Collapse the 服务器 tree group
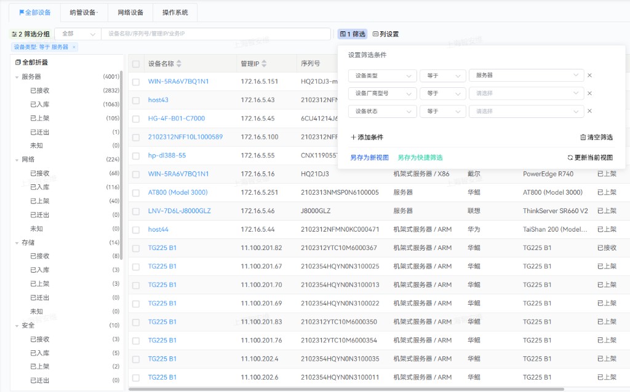 [17, 77]
